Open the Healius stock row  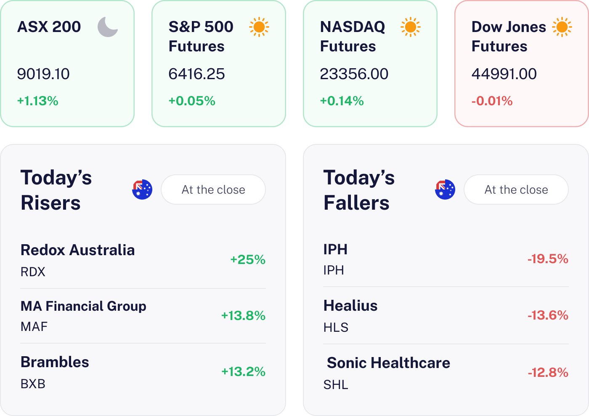point(350,306)
